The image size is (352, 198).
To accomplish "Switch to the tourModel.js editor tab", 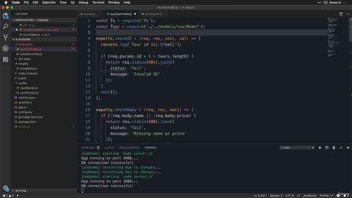I will [x=153, y=14].
